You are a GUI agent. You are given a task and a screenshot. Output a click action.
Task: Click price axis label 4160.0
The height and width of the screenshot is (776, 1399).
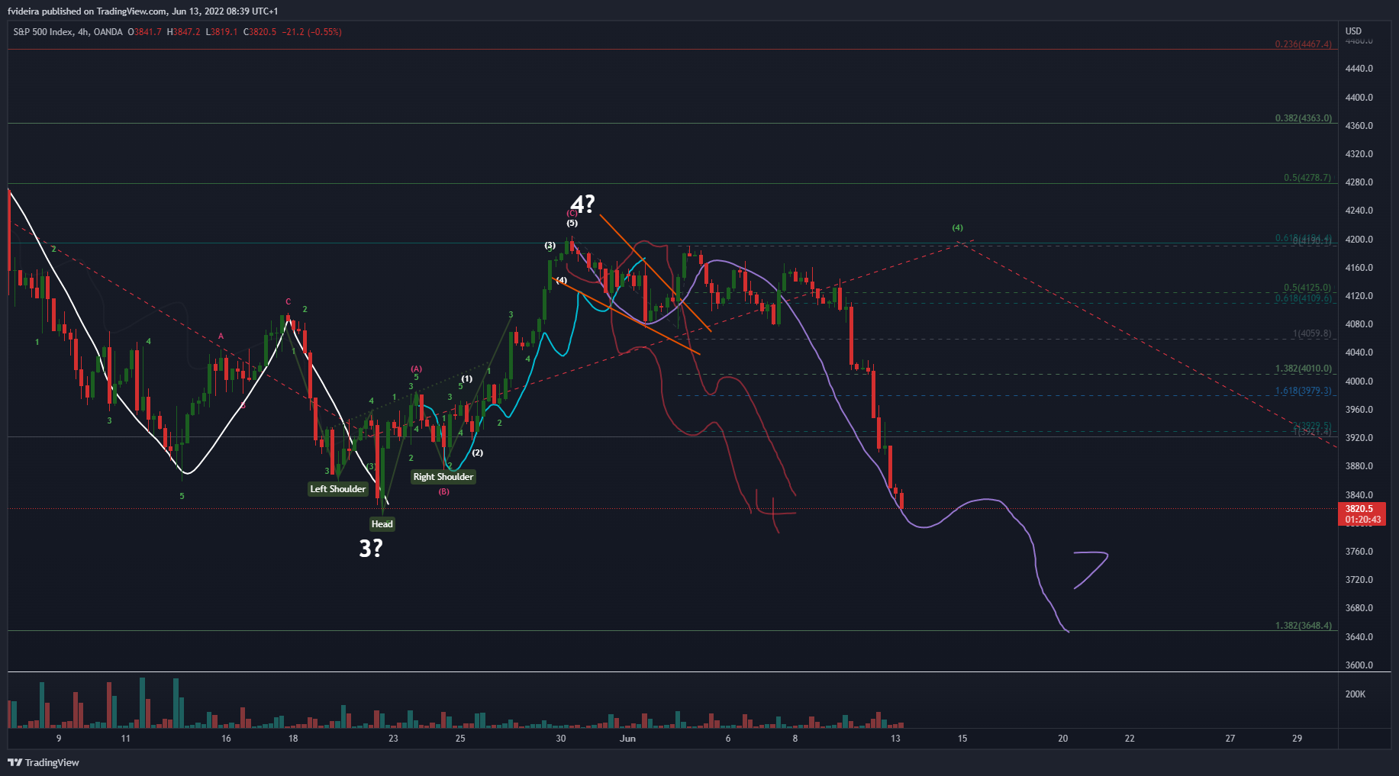[1359, 268]
